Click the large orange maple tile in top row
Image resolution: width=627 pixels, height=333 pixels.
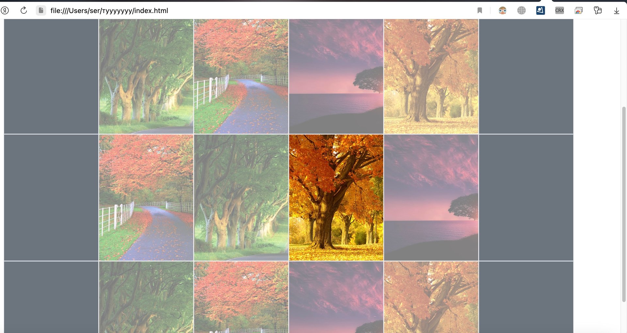point(431,75)
